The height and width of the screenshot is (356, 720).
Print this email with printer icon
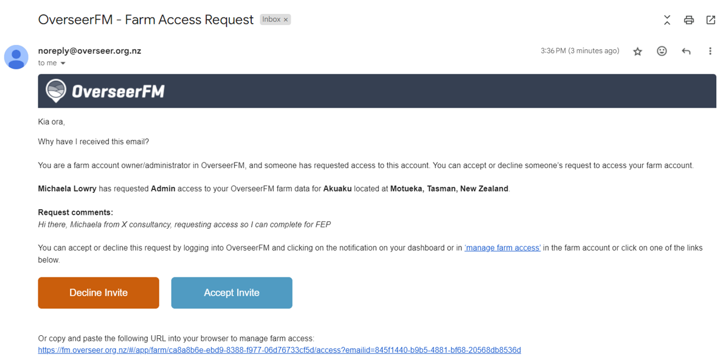pyautogui.click(x=689, y=19)
